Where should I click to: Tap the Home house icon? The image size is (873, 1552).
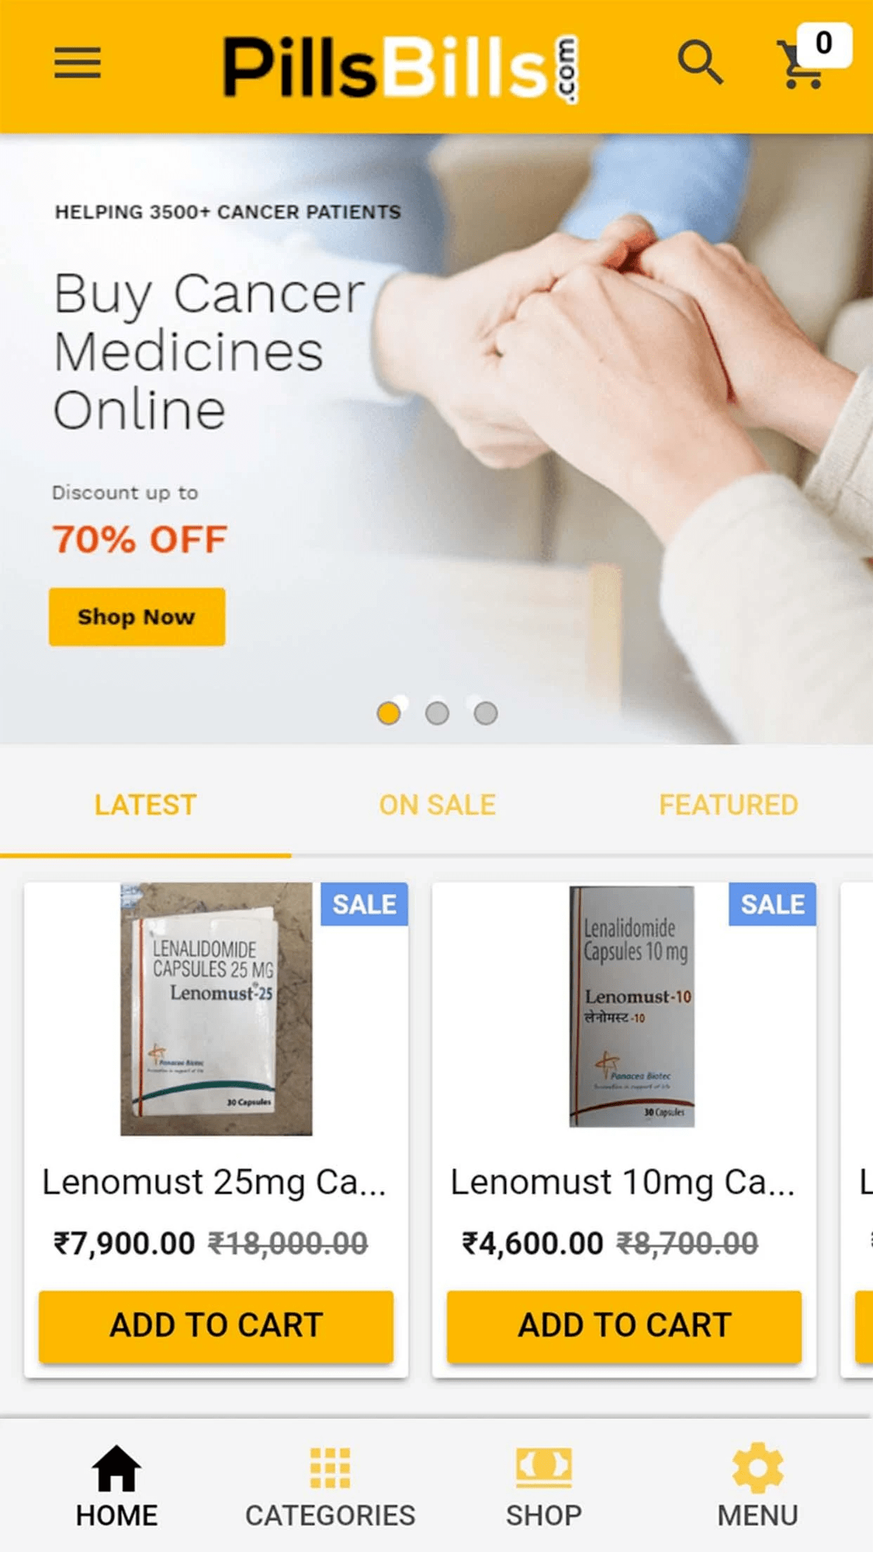[x=117, y=1468]
